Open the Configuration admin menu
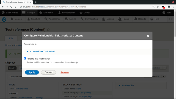 pos(89,19)
